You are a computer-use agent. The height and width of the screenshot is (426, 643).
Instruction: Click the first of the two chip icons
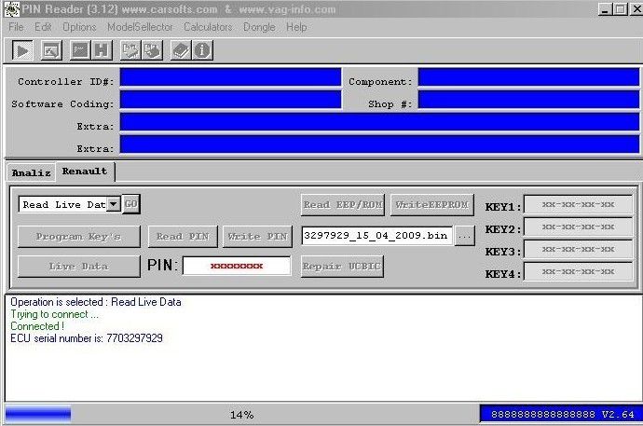coord(130,49)
